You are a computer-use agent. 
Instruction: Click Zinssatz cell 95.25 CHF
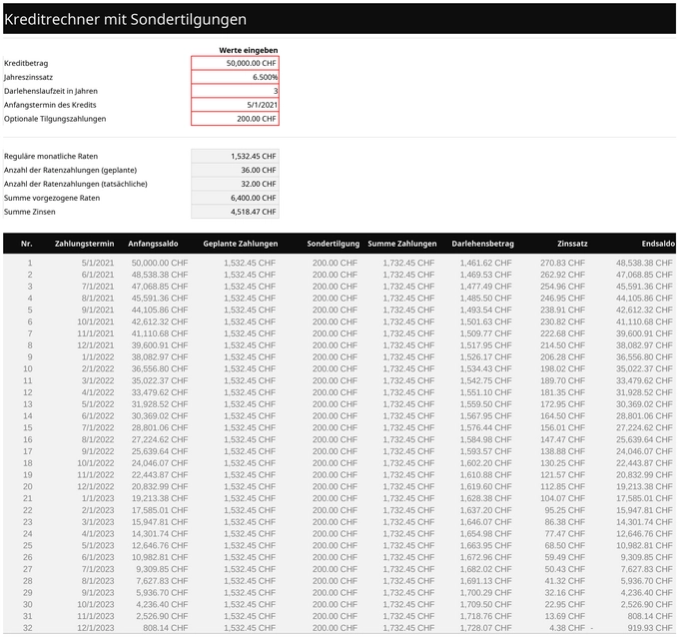pos(565,510)
